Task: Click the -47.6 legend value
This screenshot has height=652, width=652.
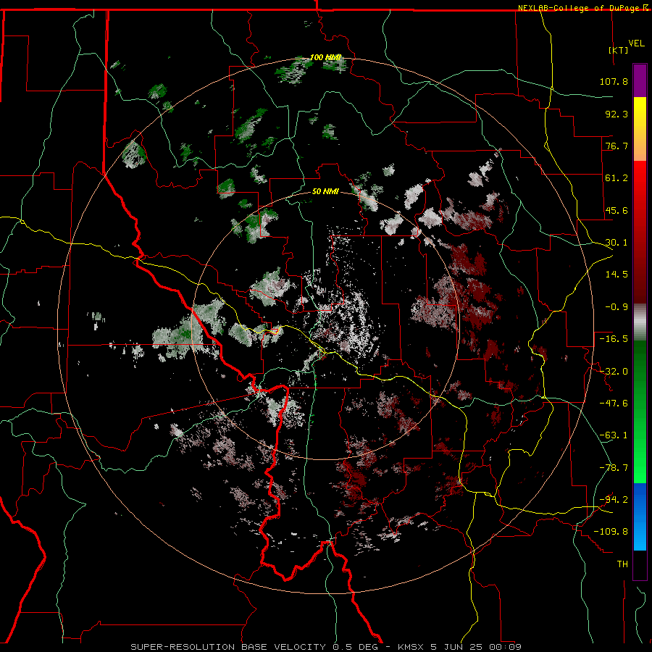Action: (614, 404)
